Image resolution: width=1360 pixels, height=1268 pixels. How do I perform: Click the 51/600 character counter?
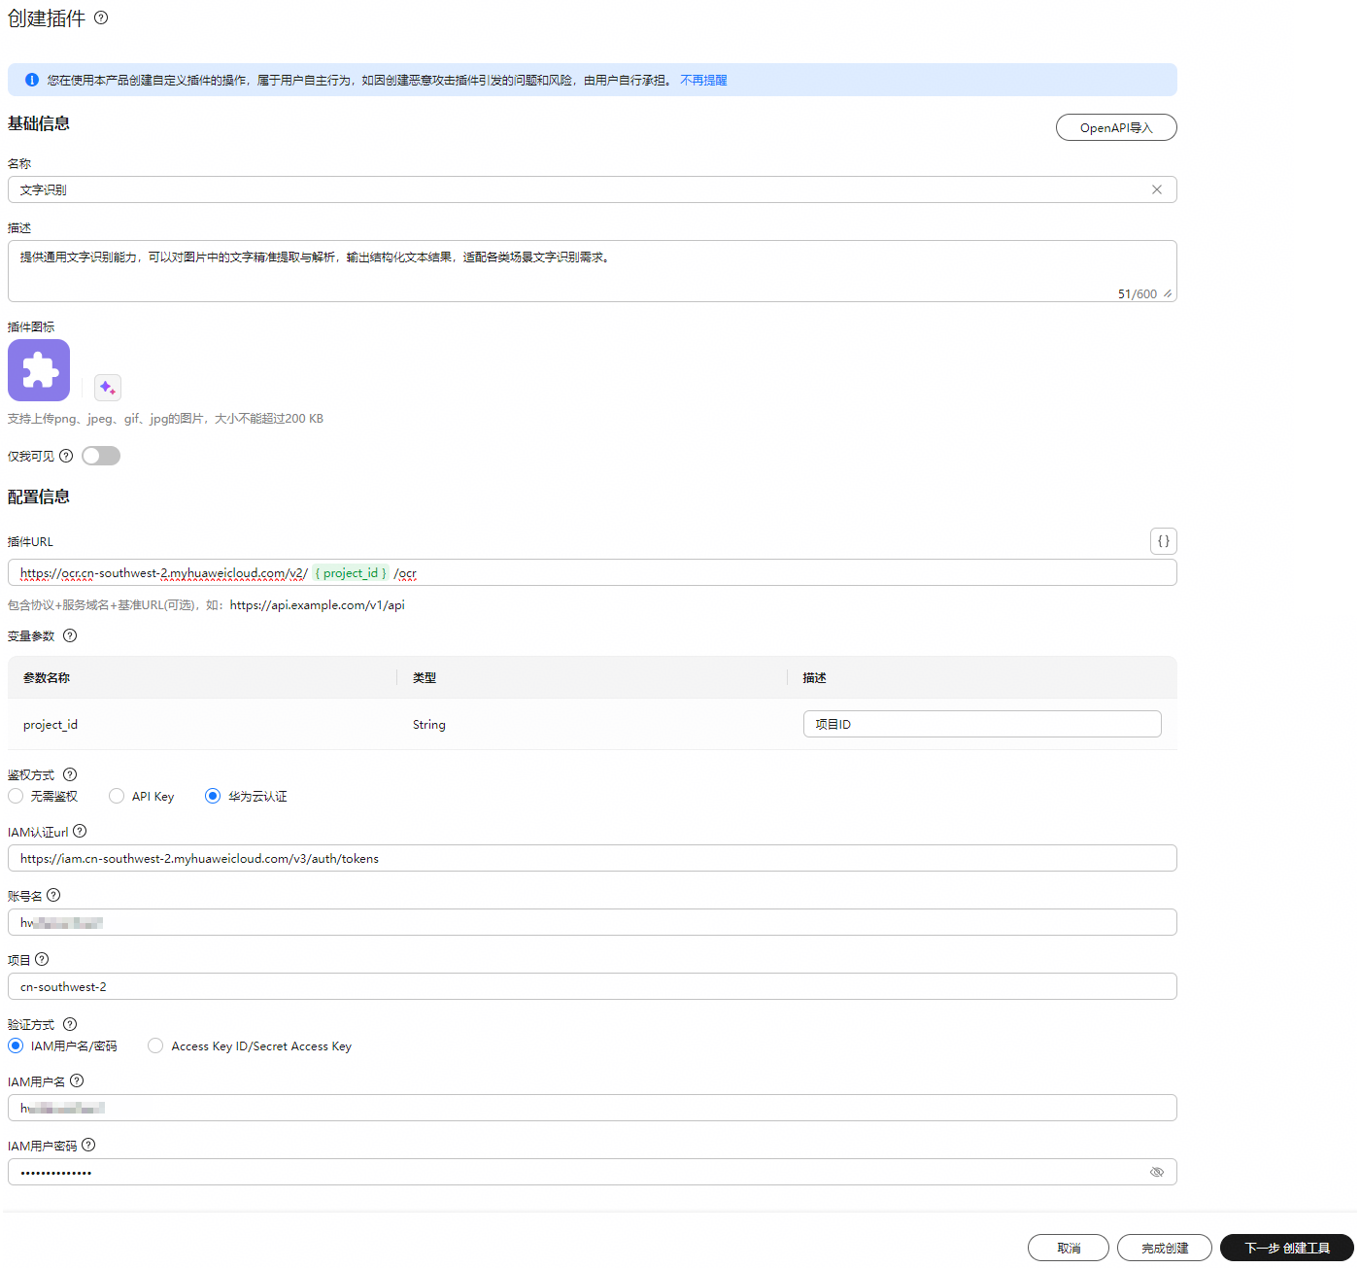(1138, 293)
